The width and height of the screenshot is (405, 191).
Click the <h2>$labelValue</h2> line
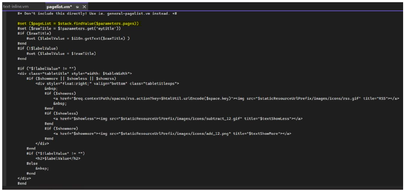tap(58, 158)
